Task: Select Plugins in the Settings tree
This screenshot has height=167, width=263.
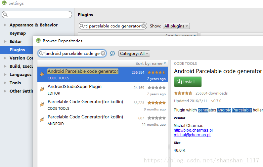Action: click(17, 50)
